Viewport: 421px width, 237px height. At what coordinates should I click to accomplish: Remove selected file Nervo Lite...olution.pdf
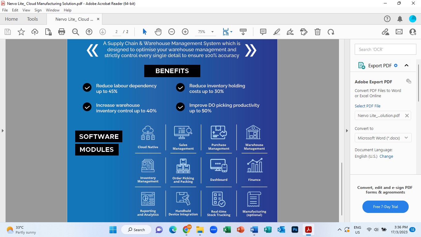click(407, 115)
